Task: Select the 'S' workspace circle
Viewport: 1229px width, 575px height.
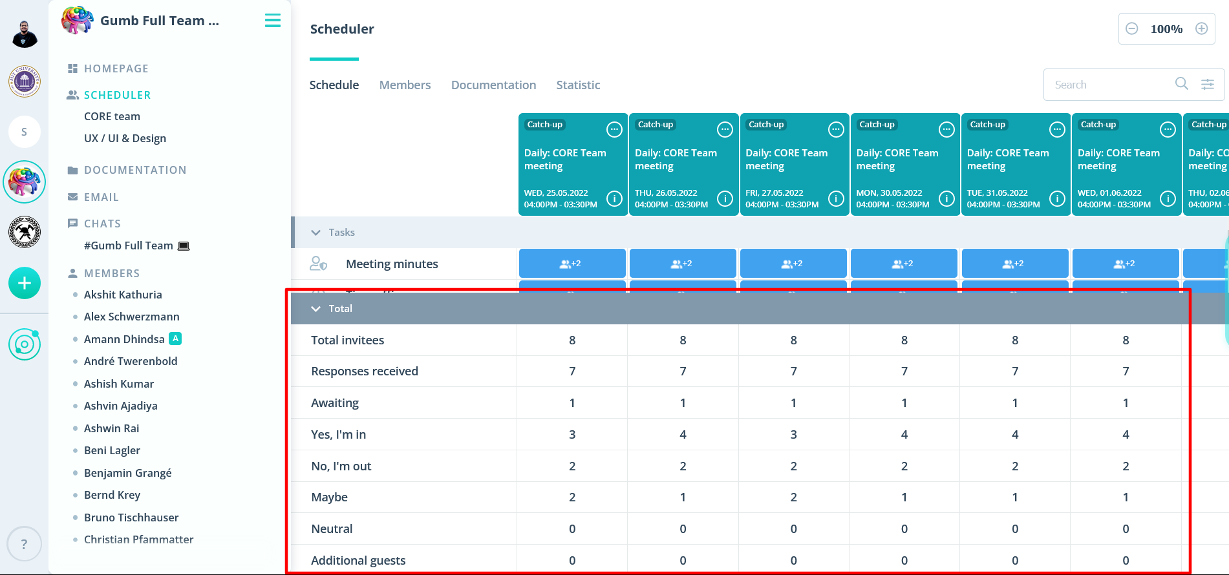Action: [25, 132]
